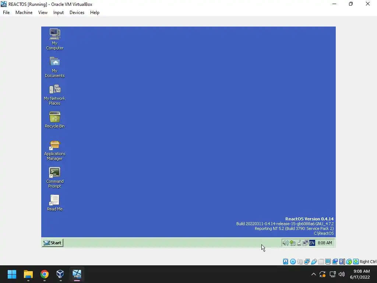Open the VirtualBox Devices menu
Viewport: 377px width, 283px height.
click(77, 13)
